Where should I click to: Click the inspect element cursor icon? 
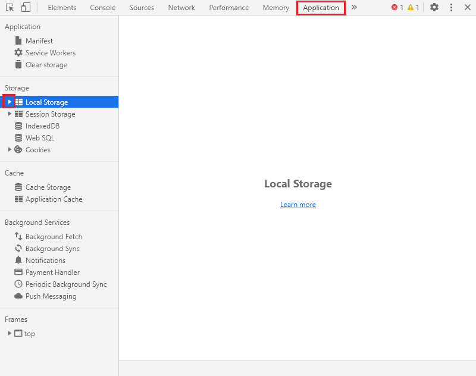[10, 8]
